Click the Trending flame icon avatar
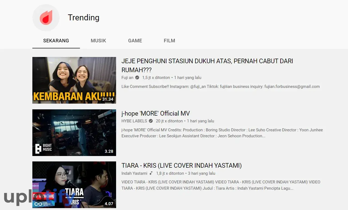 coord(46,18)
